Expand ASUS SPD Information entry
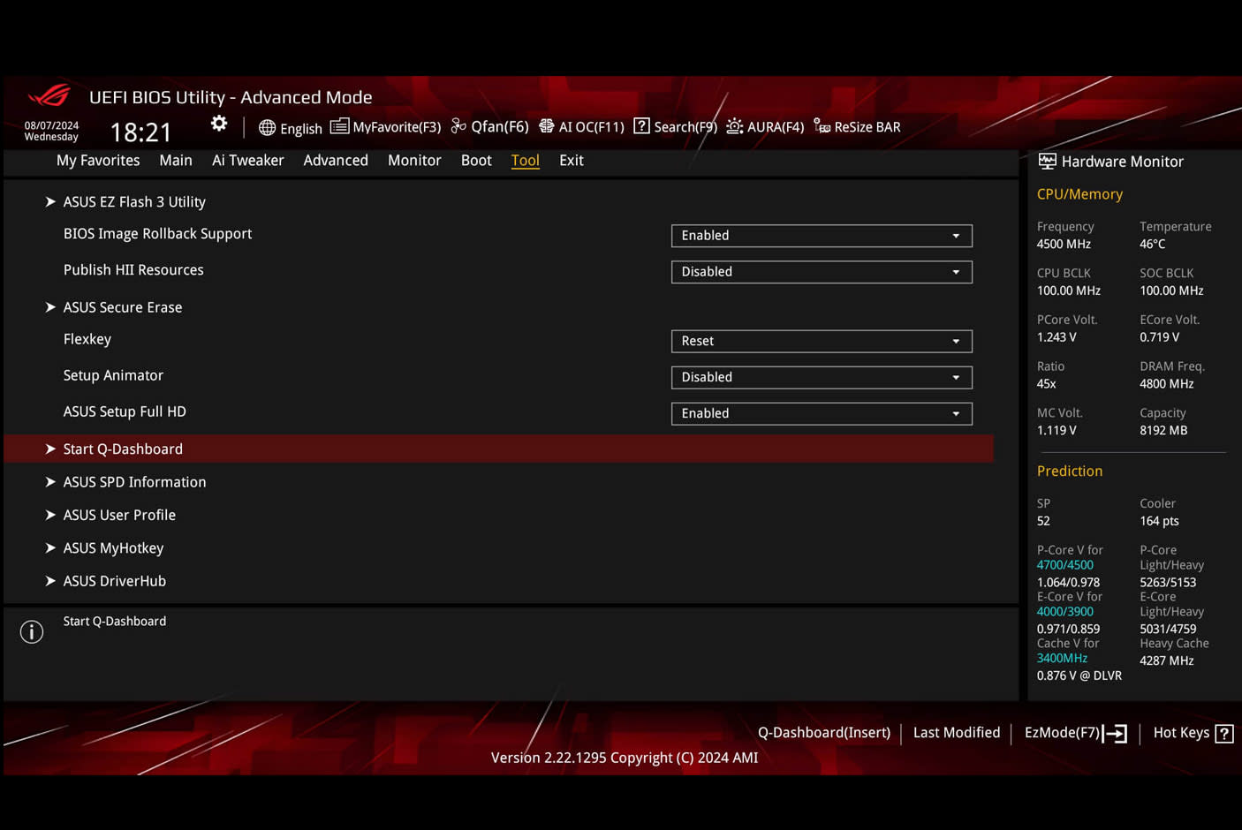The height and width of the screenshot is (830, 1242). click(134, 482)
